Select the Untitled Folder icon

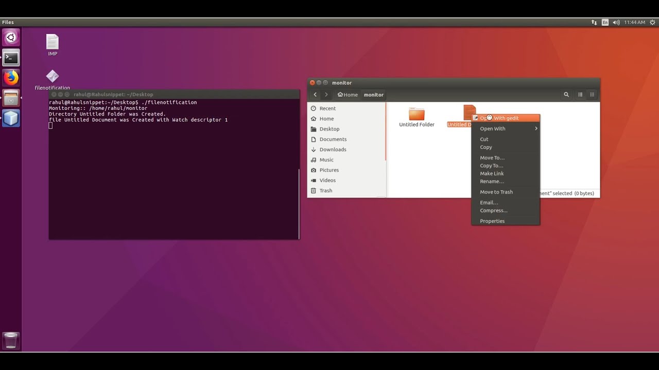417,117
